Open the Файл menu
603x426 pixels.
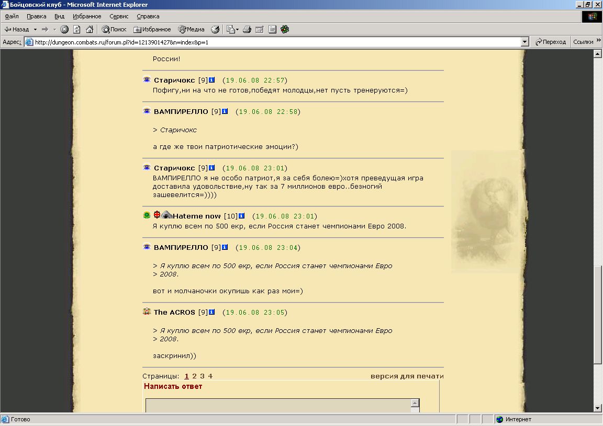pyautogui.click(x=12, y=16)
